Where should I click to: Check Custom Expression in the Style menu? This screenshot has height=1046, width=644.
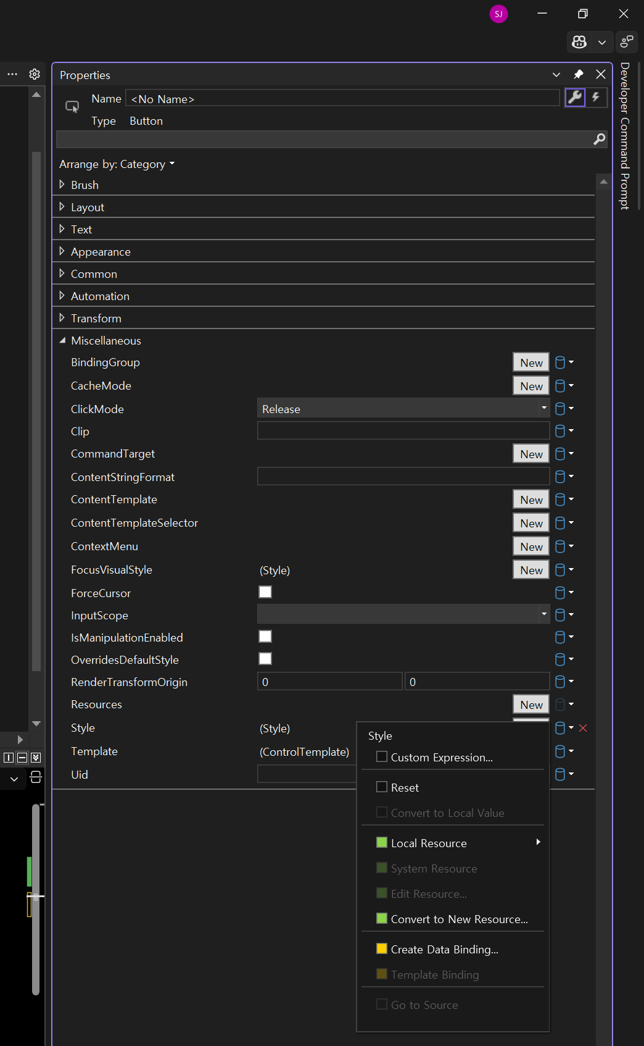tap(382, 756)
